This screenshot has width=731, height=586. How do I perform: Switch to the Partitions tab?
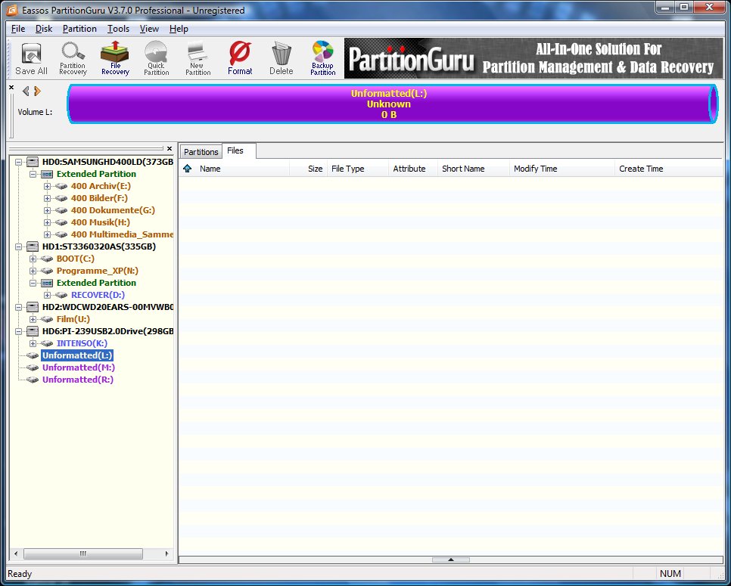point(201,152)
